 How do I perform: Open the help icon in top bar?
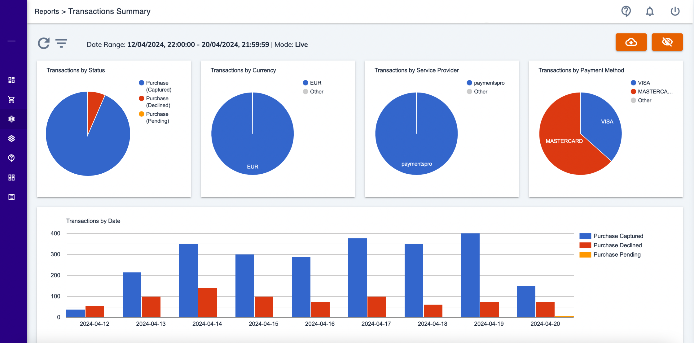coord(626,11)
